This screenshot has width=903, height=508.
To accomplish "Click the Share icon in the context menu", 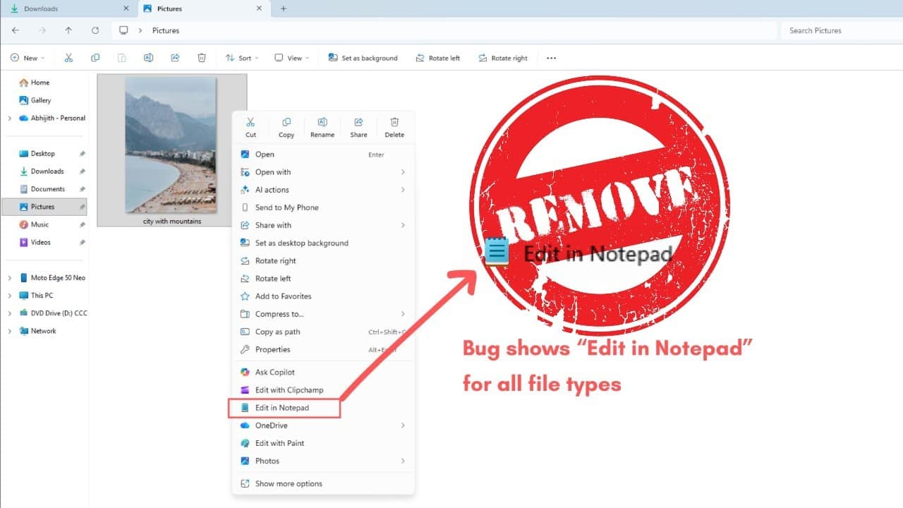I will point(358,126).
